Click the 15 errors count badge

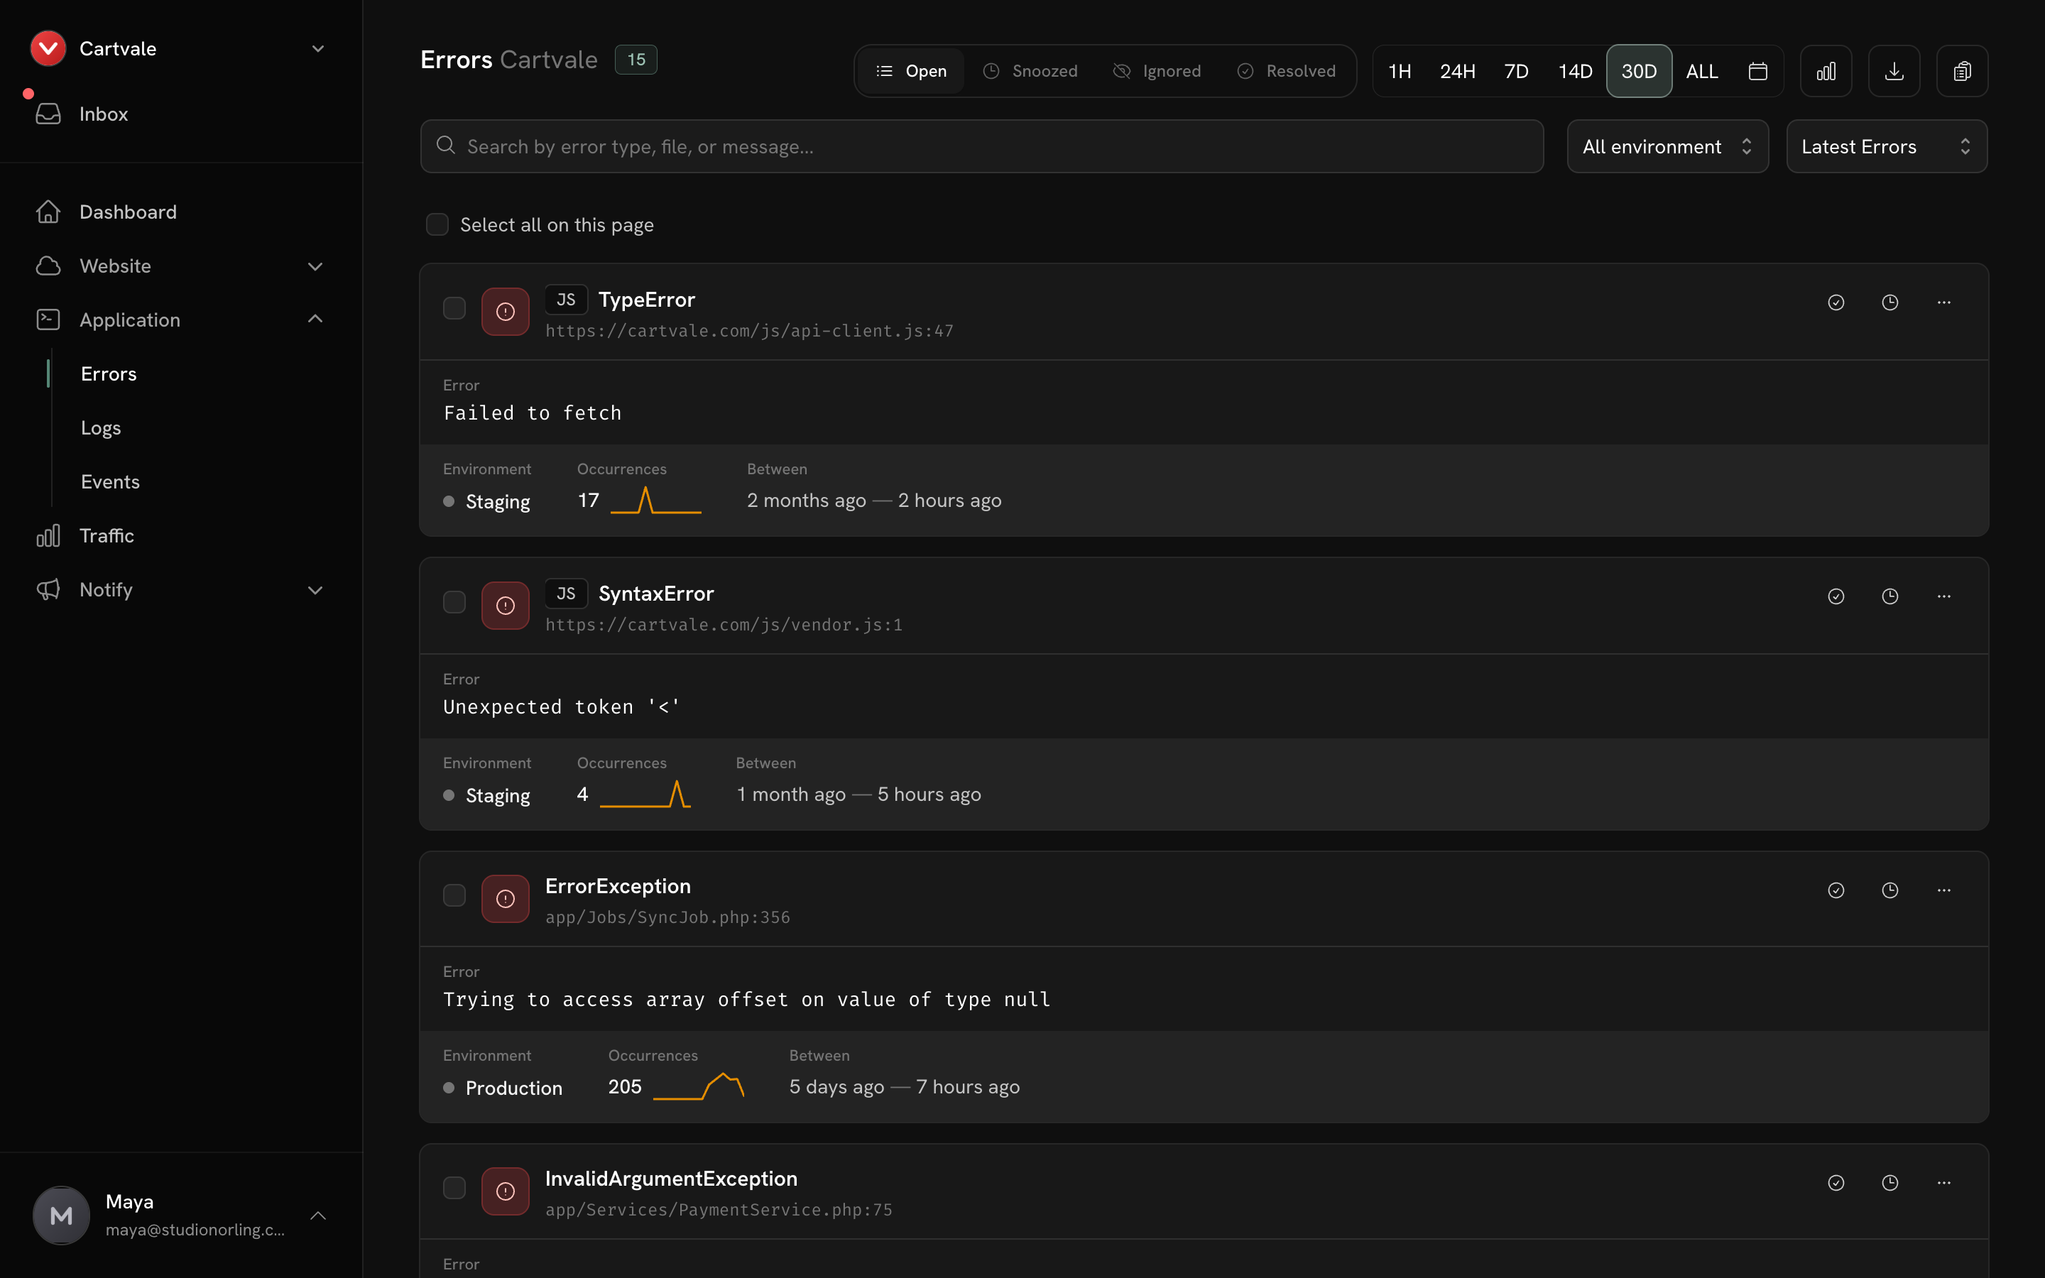click(636, 60)
